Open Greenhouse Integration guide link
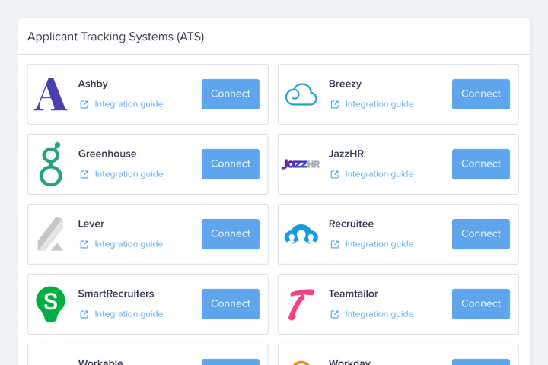Viewport: 548px width, 365px height. [x=129, y=174]
